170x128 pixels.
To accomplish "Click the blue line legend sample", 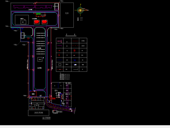I will click(x=60, y=60).
